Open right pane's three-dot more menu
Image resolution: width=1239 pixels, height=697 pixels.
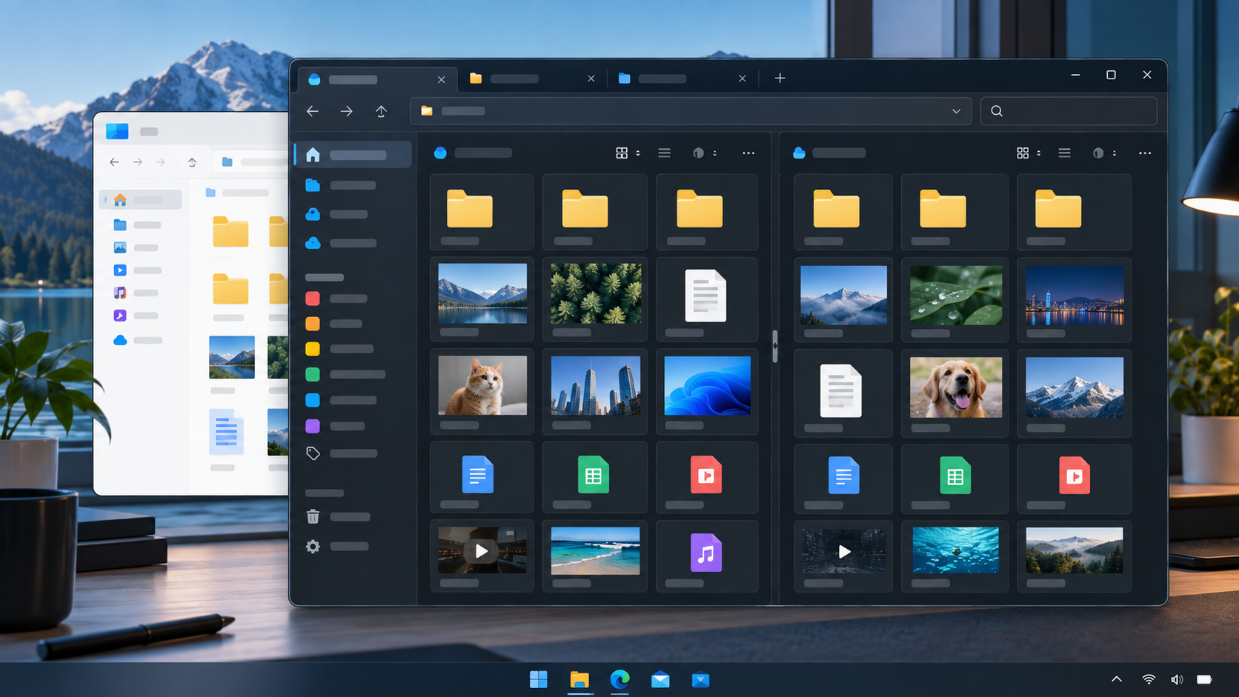pos(1145,153)
